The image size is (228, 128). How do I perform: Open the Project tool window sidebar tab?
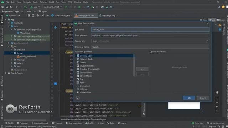coord(2,19)
